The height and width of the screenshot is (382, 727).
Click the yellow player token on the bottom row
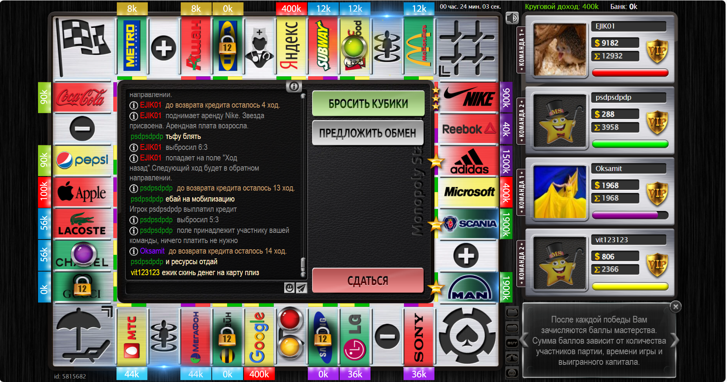click(290, 347)
